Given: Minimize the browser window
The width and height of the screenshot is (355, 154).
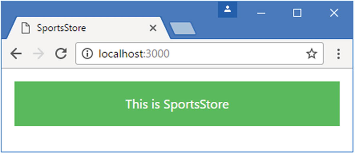Looking at the screenshot, I should pyautogui.click(x=261, y=13).
